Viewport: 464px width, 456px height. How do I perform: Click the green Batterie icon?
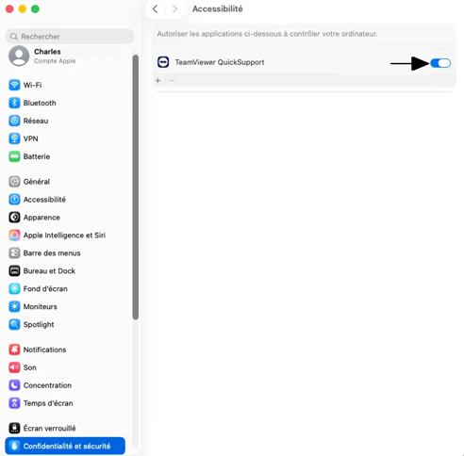14,156
